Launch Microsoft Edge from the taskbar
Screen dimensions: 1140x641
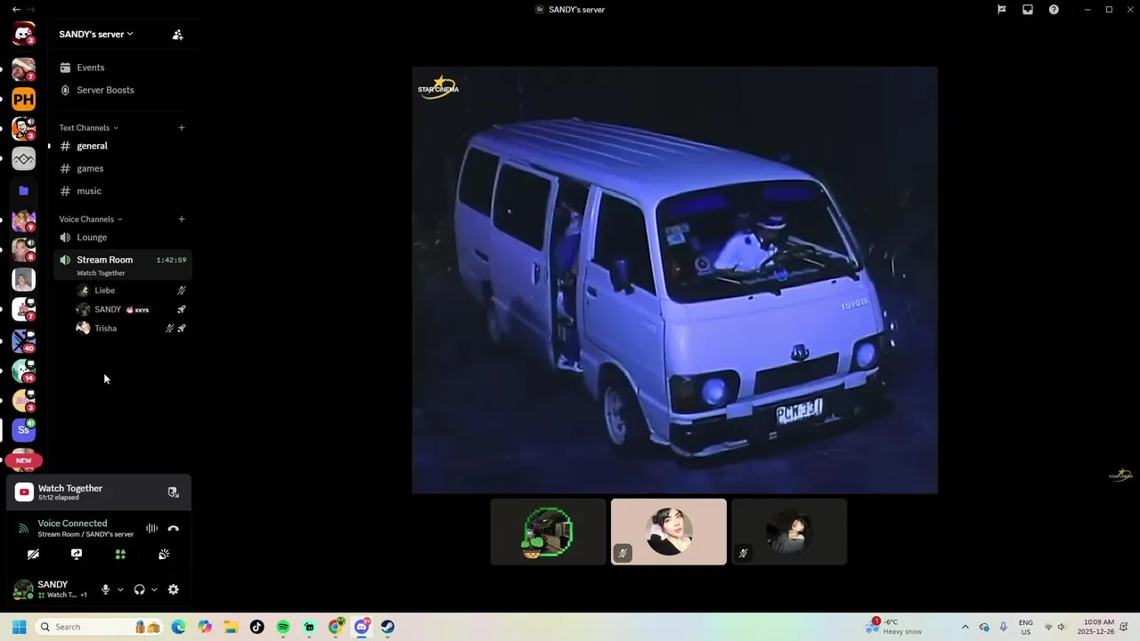(178, 627)
